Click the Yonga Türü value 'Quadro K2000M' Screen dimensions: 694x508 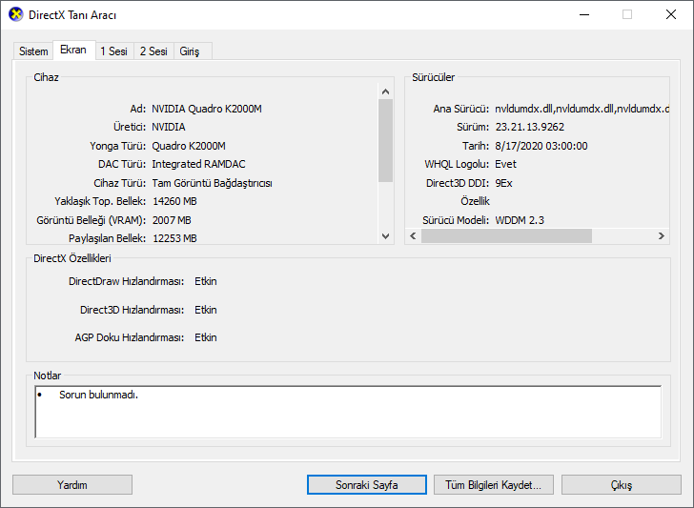(189, 146)
